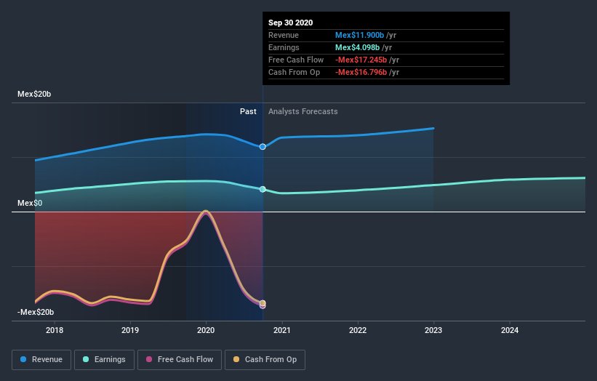Click the Past section label
597x381 pixels.
[x=248, y=111]
